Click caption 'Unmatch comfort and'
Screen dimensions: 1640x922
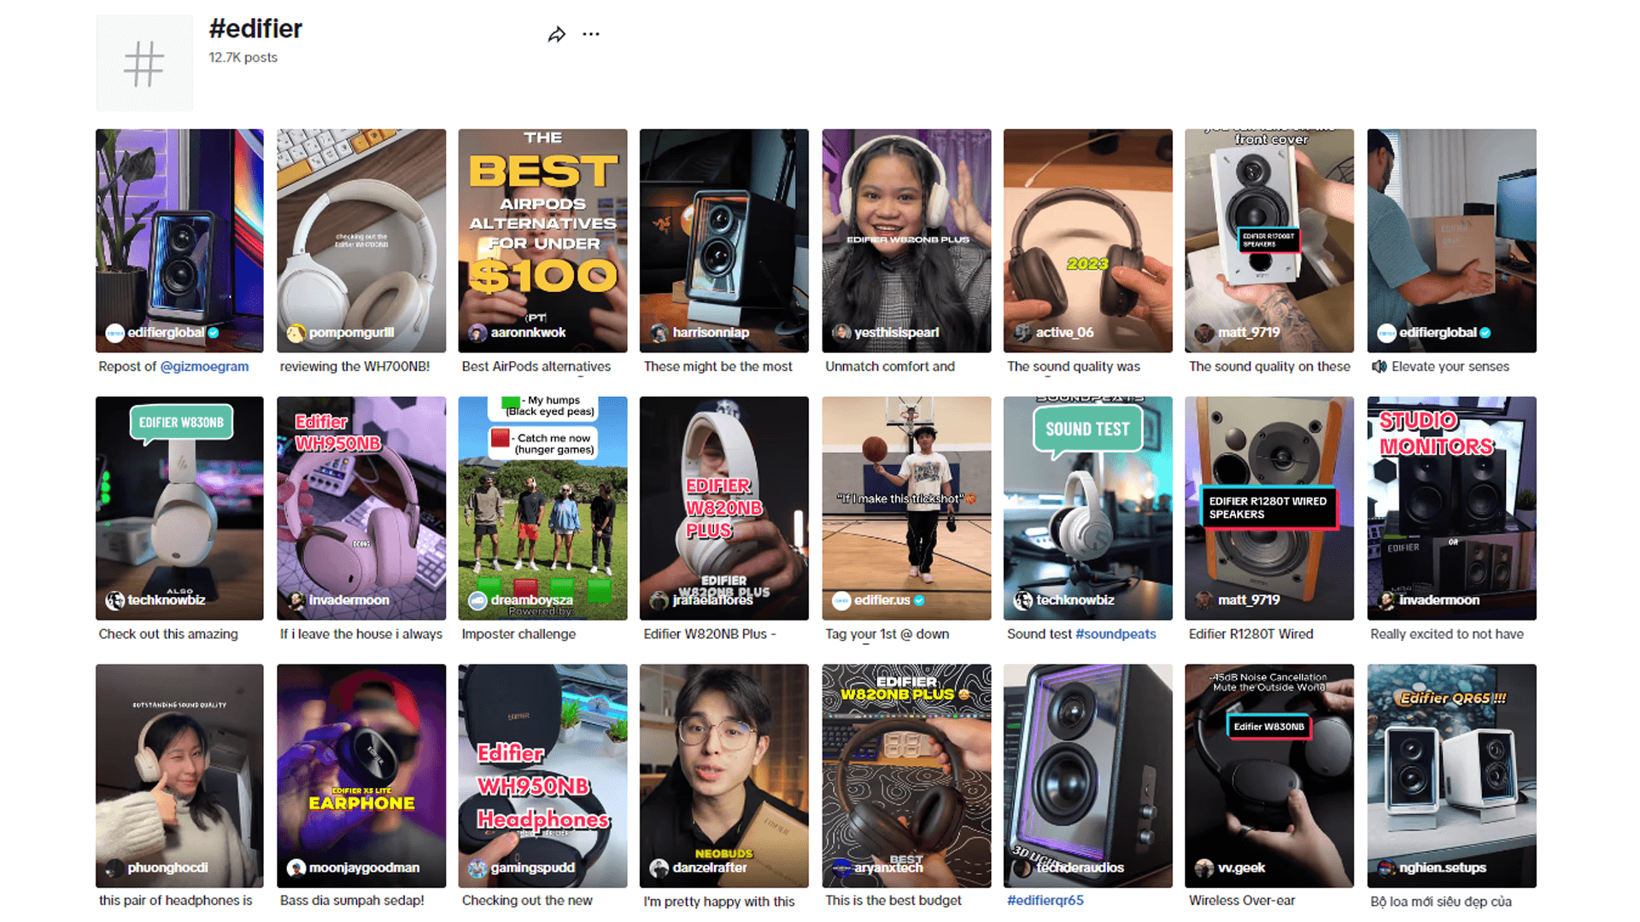point(889,366)
